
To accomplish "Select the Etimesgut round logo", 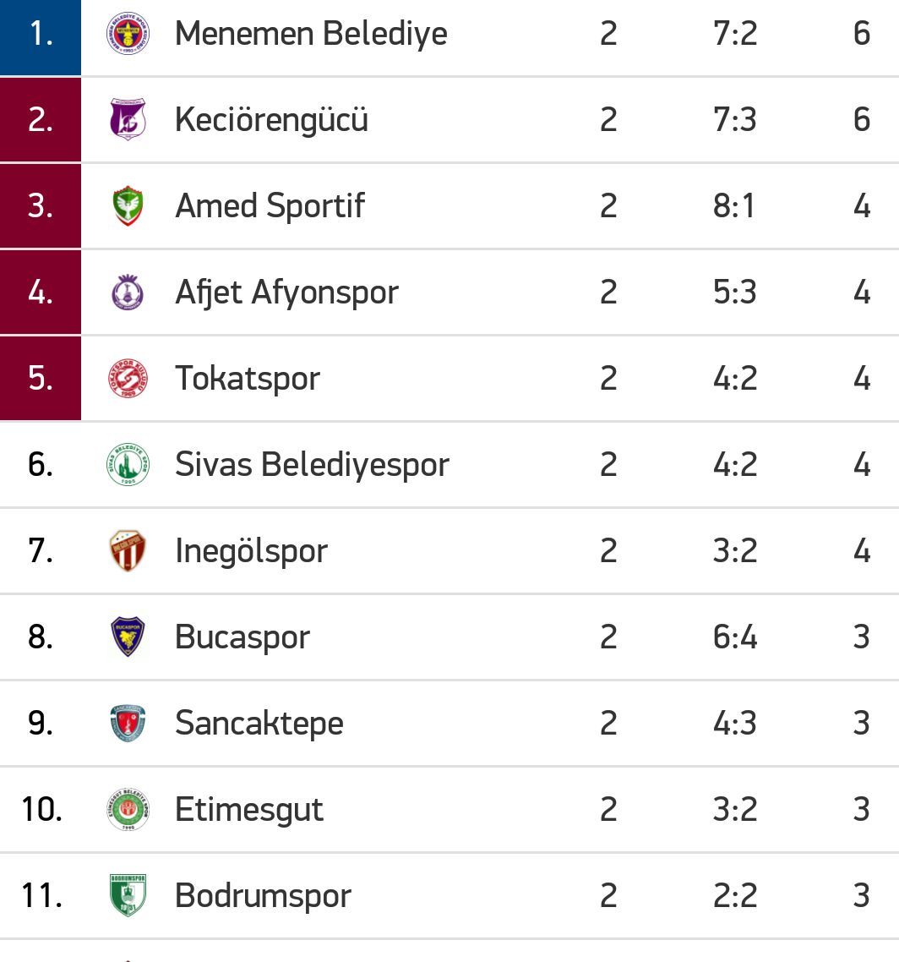I will 128,809.
